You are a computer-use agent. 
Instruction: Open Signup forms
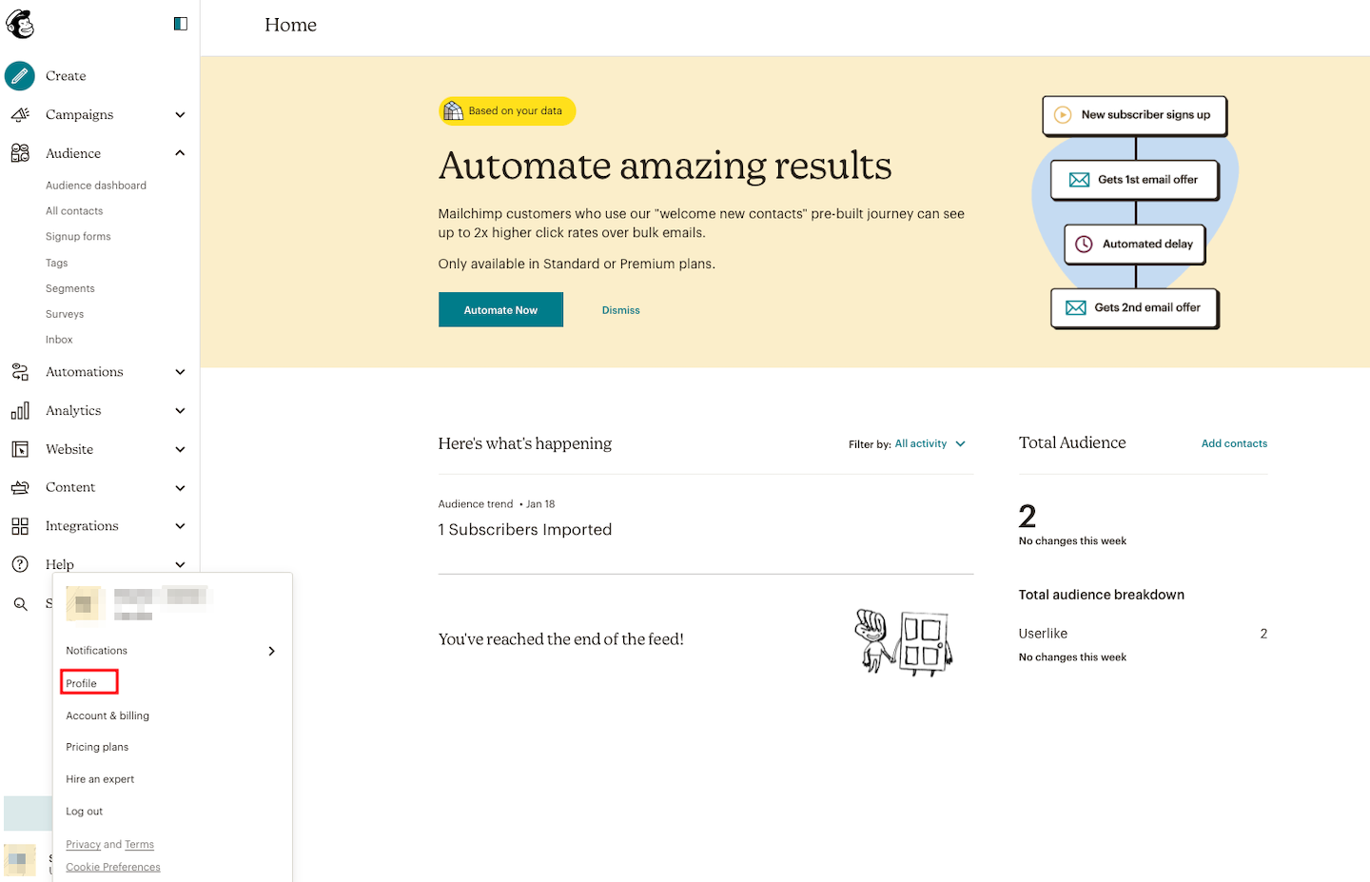coord(78,237)
